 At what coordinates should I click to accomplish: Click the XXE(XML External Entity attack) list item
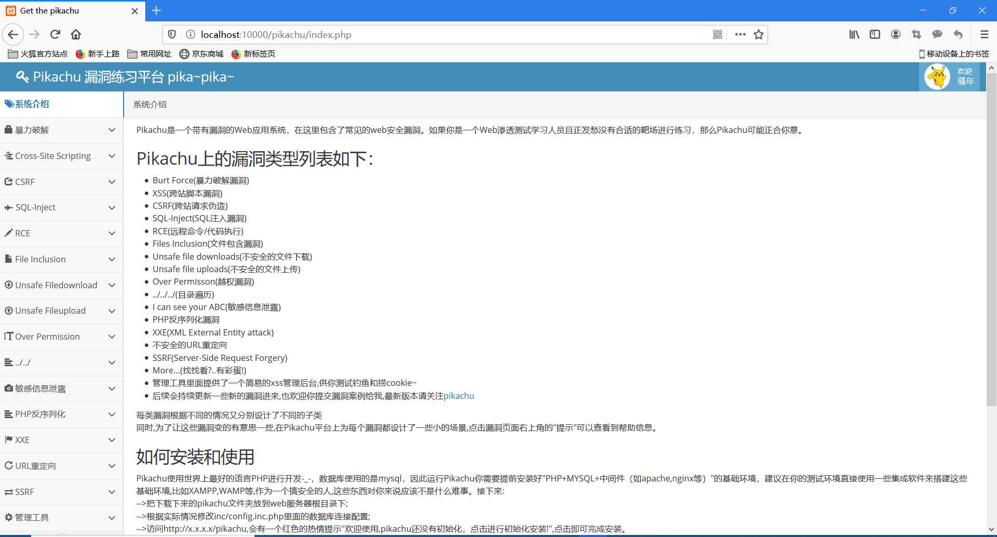click(x=213, y=332)
